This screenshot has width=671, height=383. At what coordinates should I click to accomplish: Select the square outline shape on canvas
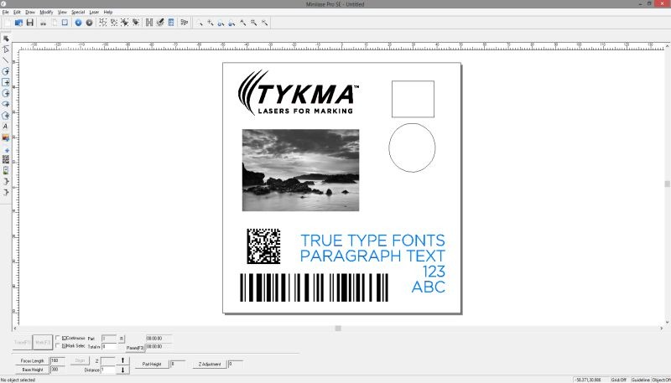coord(413,99)
